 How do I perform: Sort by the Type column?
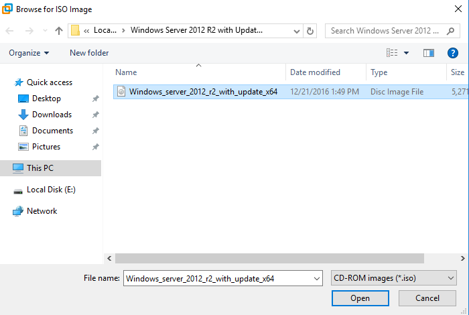(379, 72)
